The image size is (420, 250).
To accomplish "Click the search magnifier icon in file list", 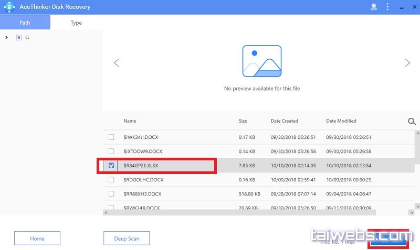I will (412, 122).
